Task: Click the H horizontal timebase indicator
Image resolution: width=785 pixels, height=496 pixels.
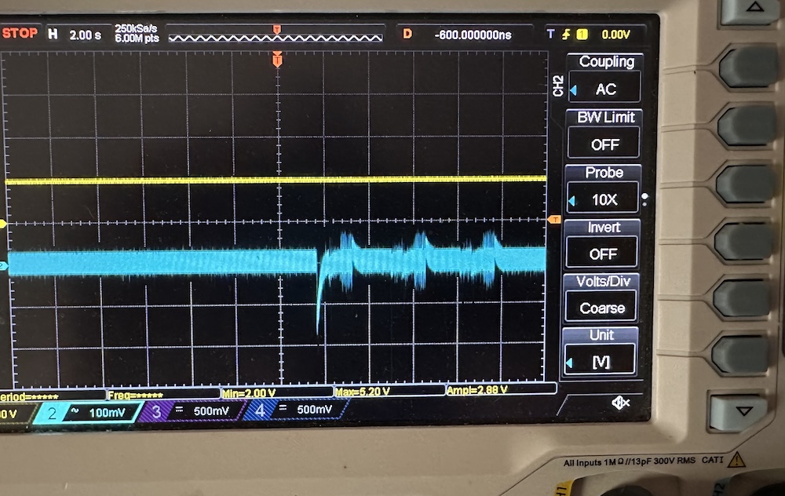Action: tap(53, 34)
